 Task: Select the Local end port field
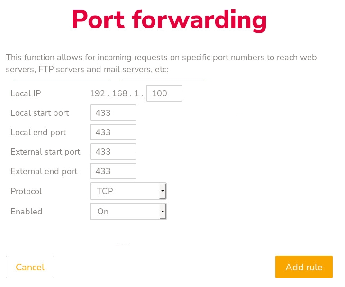(x=113, y=132)
